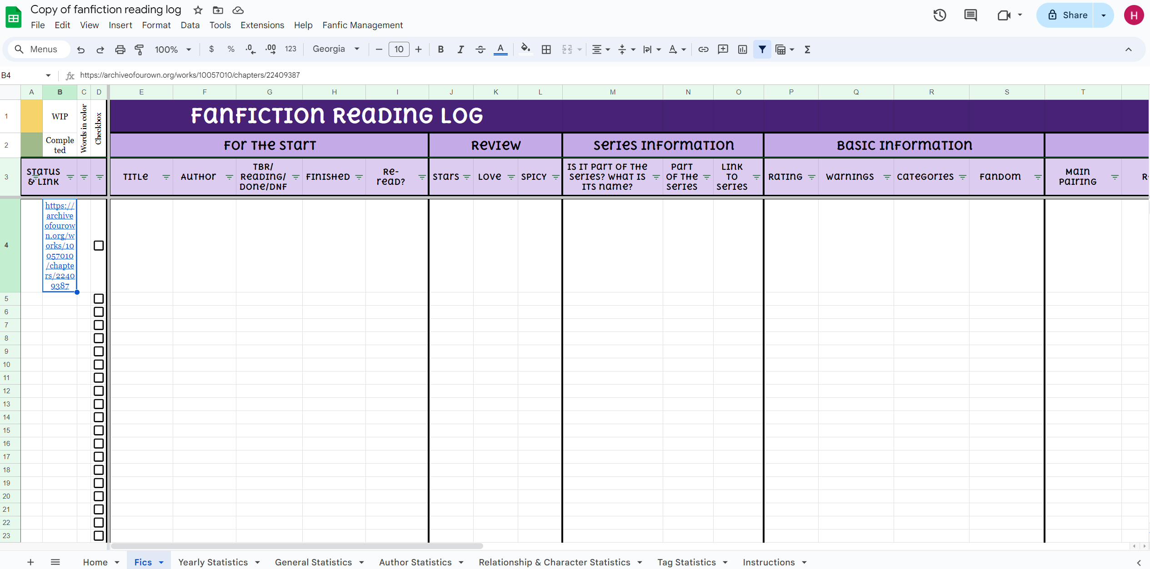The image size is (1150, 569).
Task: Tick the checkbox in row 5
Action: [x=99, y=299]
